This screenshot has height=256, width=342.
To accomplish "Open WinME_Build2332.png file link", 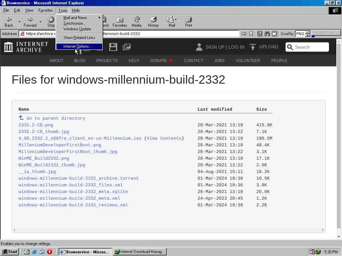I will pyautogui.click(x=44, y=158).
